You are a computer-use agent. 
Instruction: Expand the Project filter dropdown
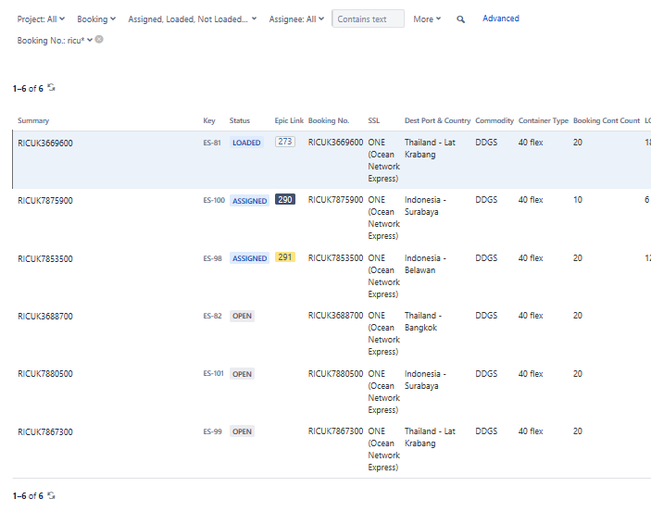41,19
